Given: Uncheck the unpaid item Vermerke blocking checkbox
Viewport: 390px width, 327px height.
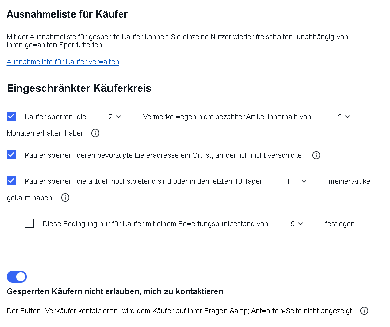Looking at the screenshot, I should pyautogui.click(x=11, y=116).
